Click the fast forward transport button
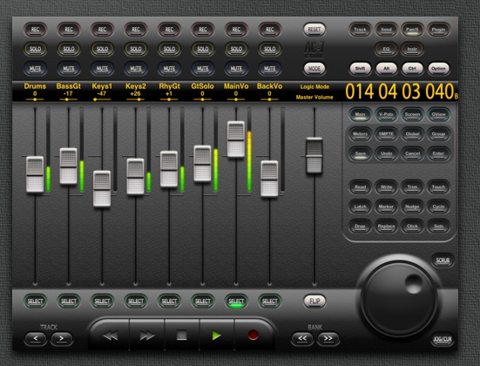The image size is (480, 366). pyautogui.click(x=147, y=336)
